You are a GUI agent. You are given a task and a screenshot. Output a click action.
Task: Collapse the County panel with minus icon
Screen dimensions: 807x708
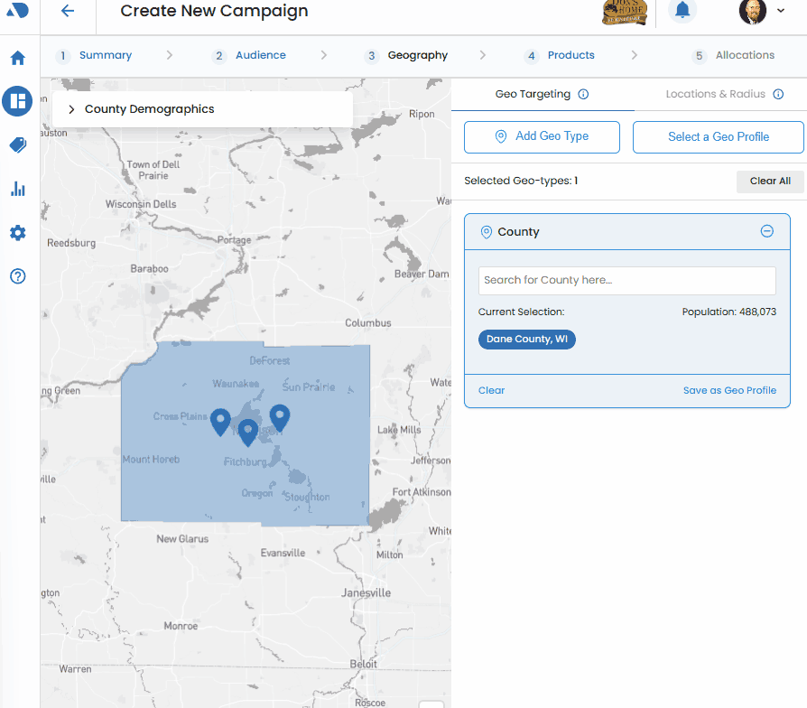766,231
